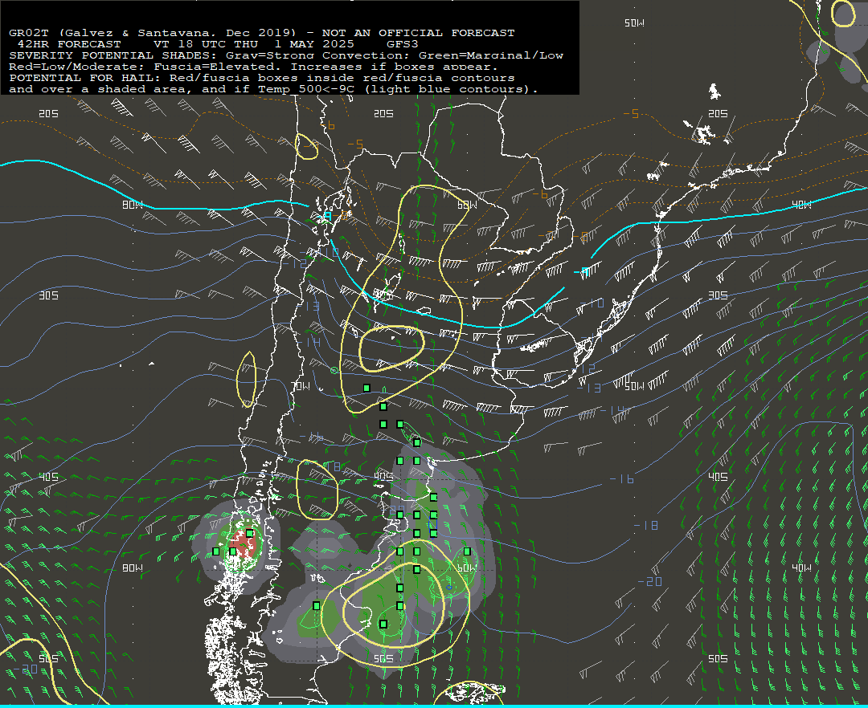Click the blue "-16" contour label over the Atlantic
Screen dimensions: 868x708
[x=621, y=479]
